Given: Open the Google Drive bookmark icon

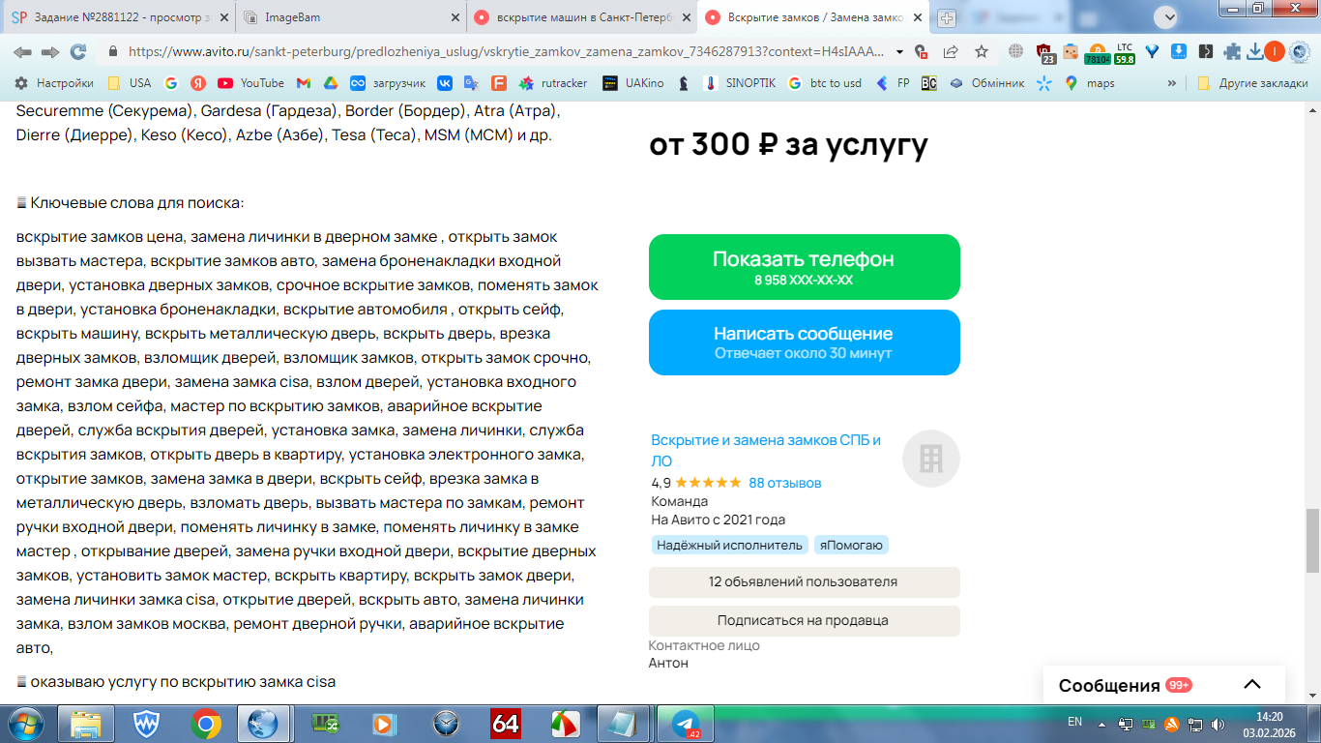Looking at the screenshot, I should click(330, 83).
